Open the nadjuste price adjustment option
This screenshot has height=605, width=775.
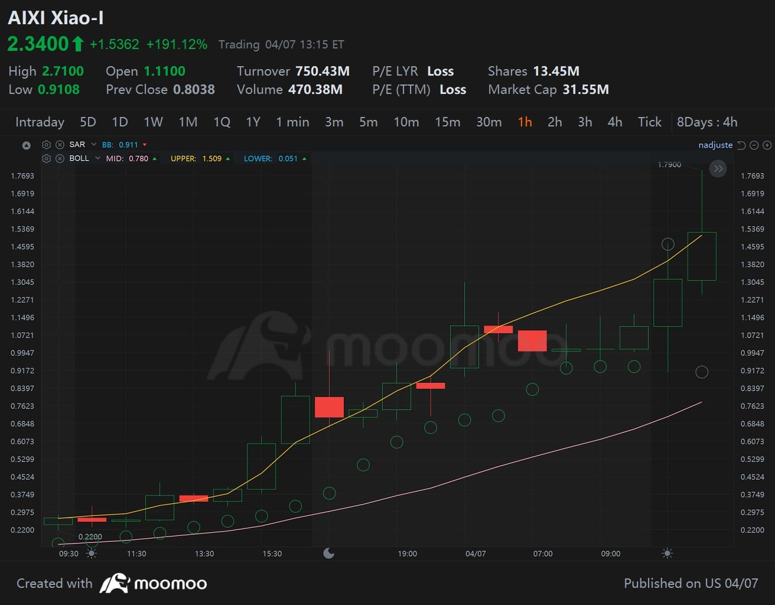pos(715,145)
